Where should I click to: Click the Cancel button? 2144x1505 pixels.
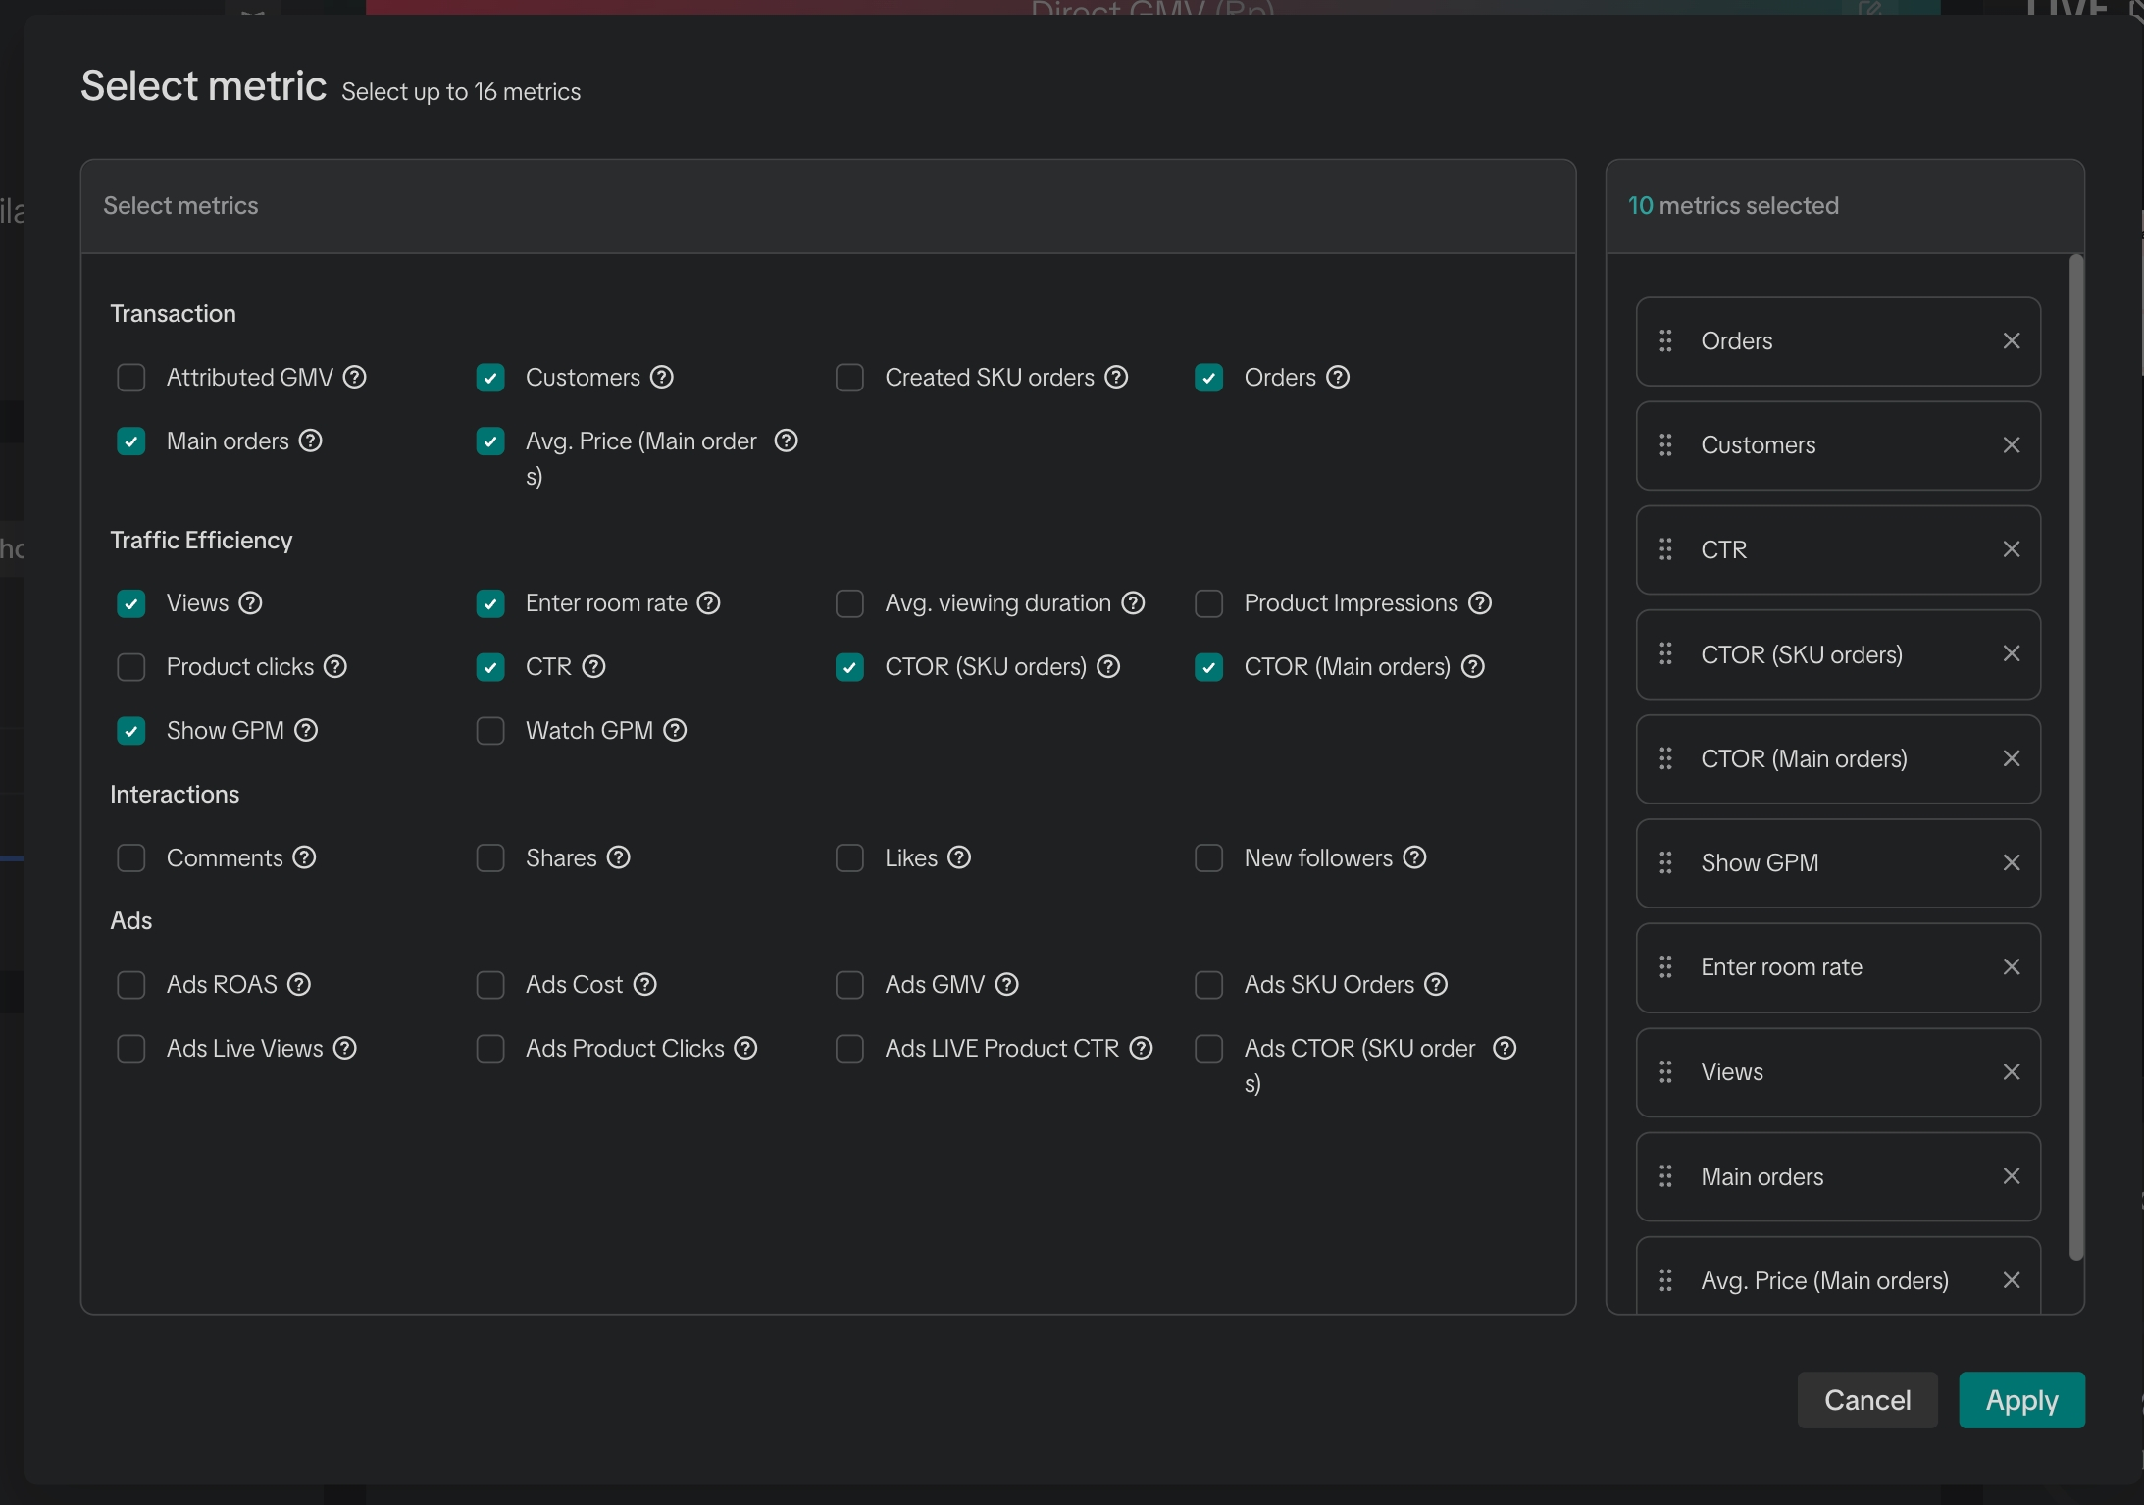1866,1400
